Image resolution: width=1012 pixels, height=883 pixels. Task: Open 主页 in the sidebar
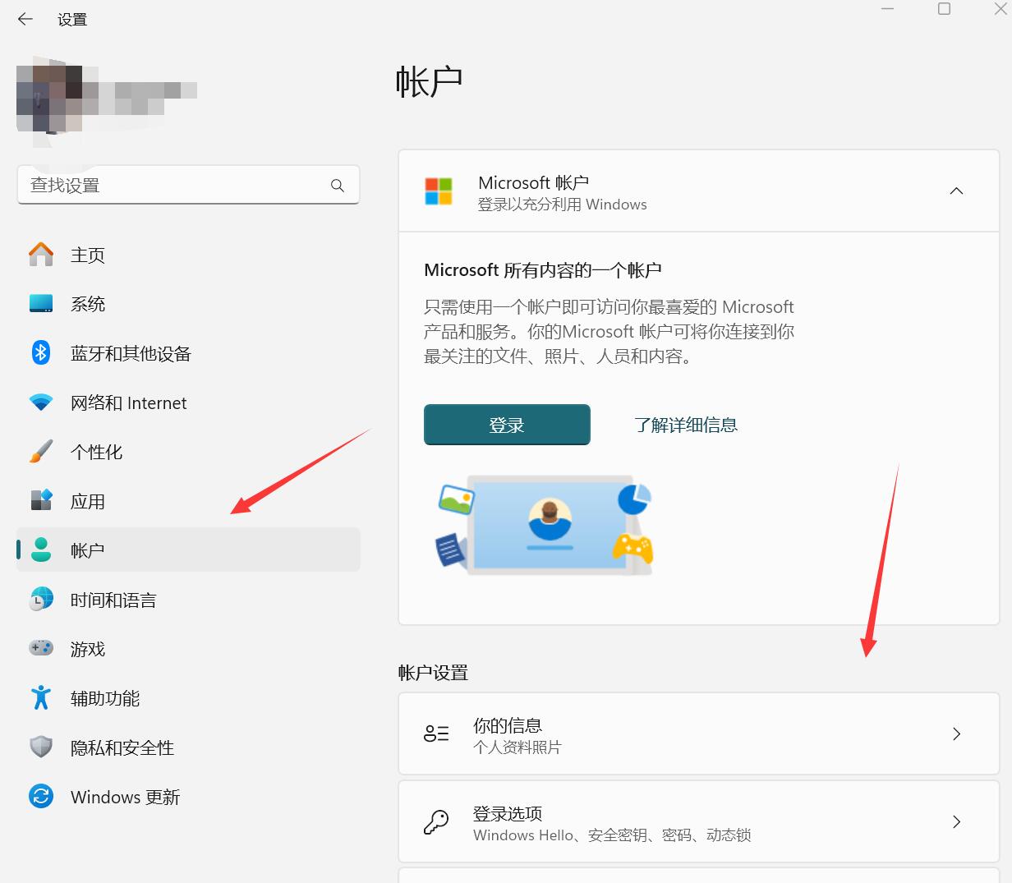(x=188, y=255)
